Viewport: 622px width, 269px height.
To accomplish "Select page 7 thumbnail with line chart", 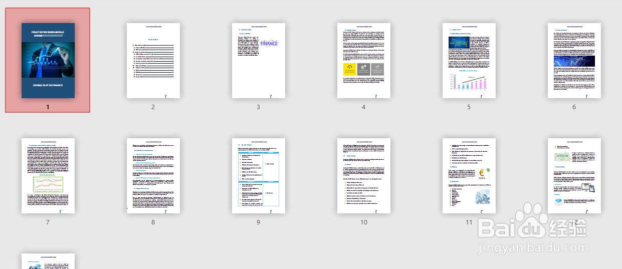I will (48, 176).
